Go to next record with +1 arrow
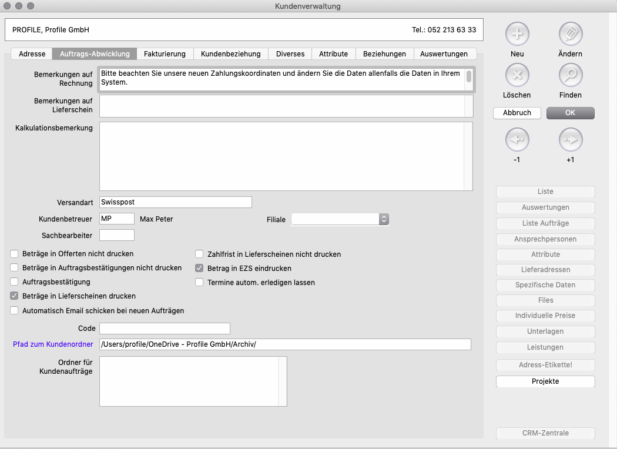This screenshot has width=617, height=449. pyautogui.click(x=570, y=140)
